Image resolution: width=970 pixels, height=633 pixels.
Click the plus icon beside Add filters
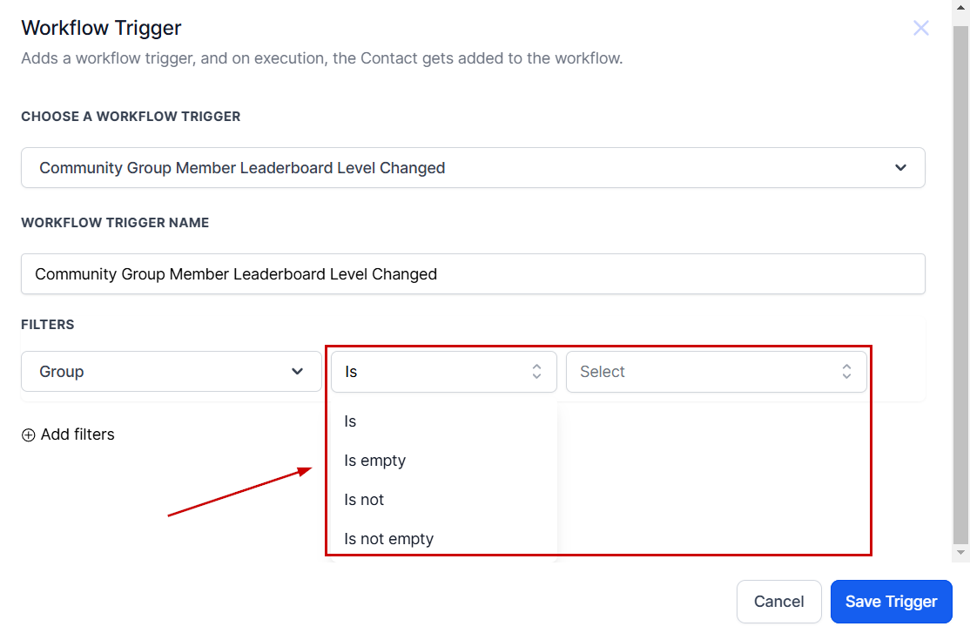click(x=29, y=435)
